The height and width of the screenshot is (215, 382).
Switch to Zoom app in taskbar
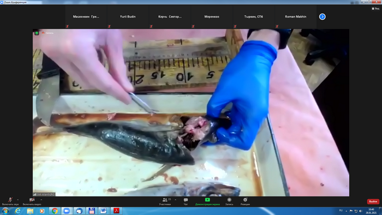coord(67,211)
